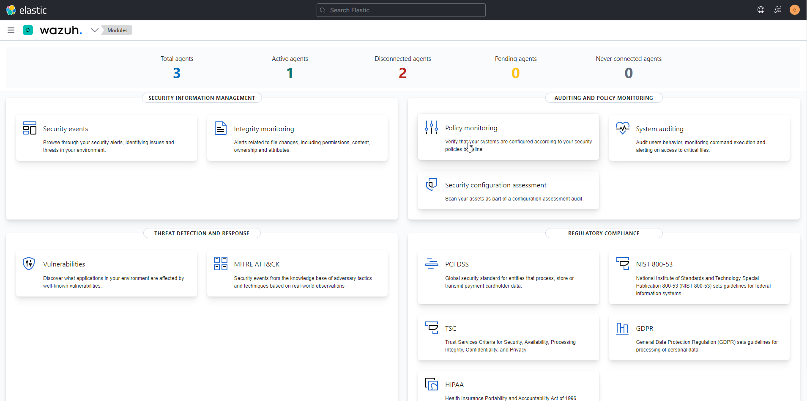Click the GDPR description text

[x=707, y=346]
